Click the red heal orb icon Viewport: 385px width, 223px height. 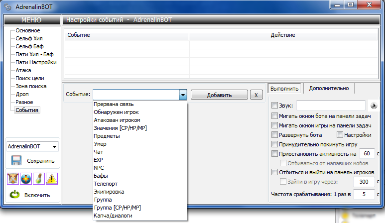tap(26, 179)
